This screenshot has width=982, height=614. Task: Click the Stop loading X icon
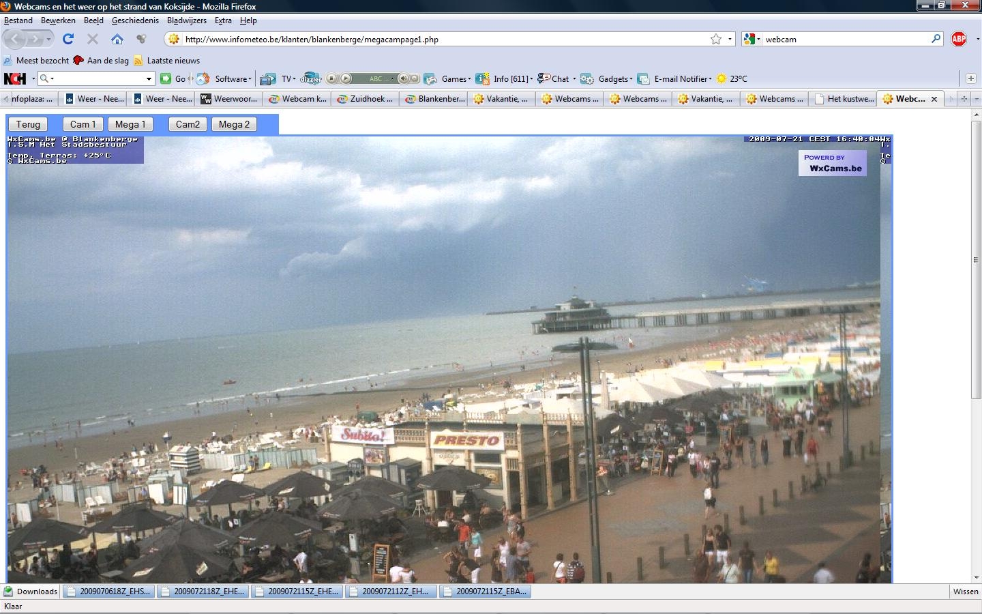pyautogui.click(x=93, y=39)
